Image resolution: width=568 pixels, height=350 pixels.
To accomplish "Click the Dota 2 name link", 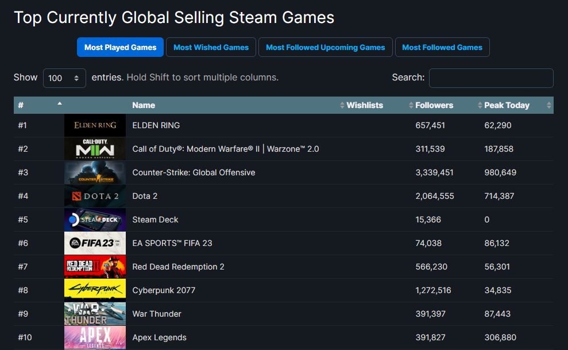I will coord(145,196).
